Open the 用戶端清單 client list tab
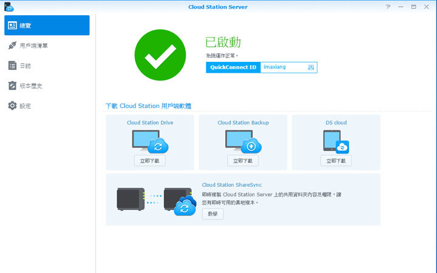 coord(47,45)
